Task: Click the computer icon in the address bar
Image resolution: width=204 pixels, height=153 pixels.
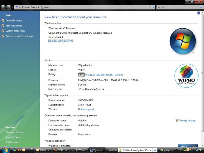Action: 17,7
